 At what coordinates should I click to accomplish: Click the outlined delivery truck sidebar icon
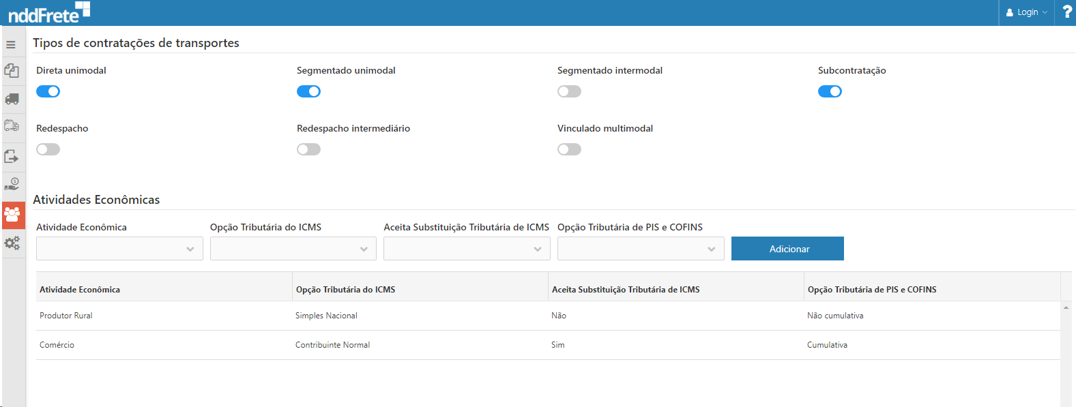(12, 126)
